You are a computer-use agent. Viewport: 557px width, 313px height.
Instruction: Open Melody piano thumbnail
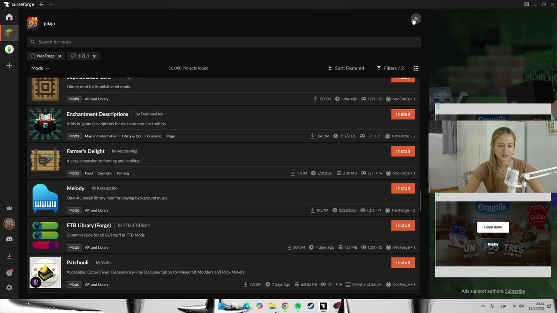tap(45, 198)
